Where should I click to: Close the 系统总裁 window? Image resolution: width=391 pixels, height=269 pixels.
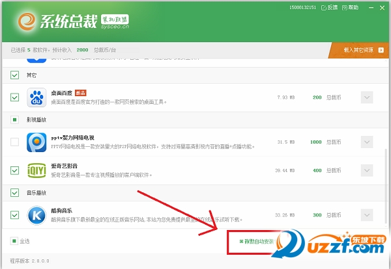tap(383, 8)
